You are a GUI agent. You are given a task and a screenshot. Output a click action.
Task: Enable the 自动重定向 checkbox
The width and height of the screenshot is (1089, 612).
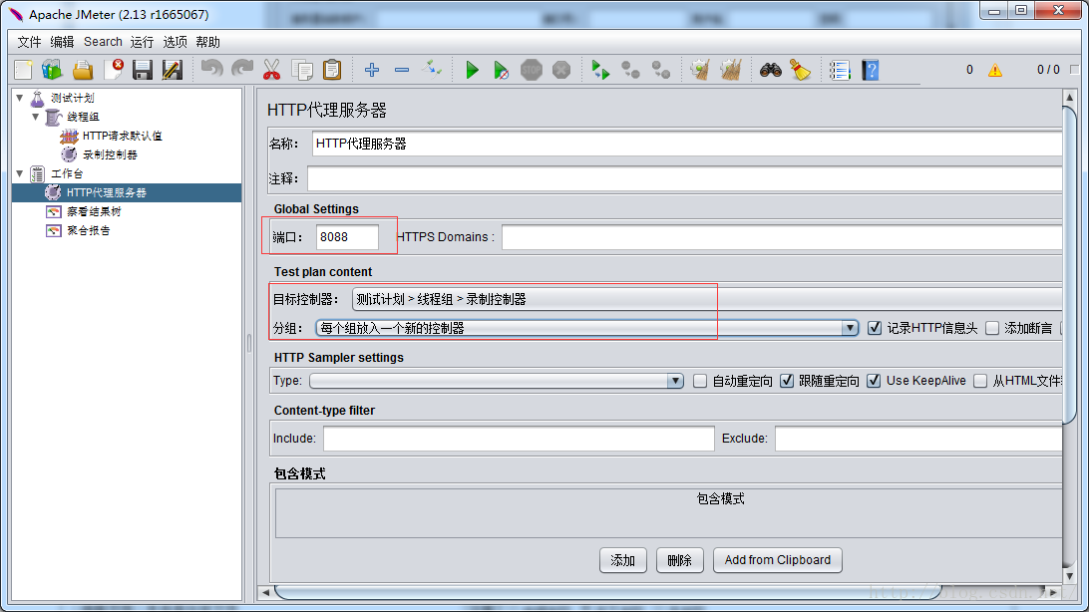click(x=700, y=380)
